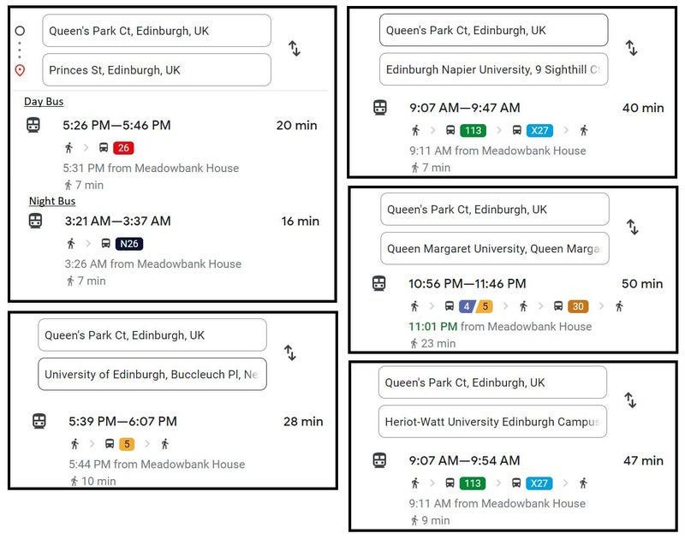Swap route to Edinburgh Napier University
The height and width of the screenshot is (539, 685).
(632, 48)
